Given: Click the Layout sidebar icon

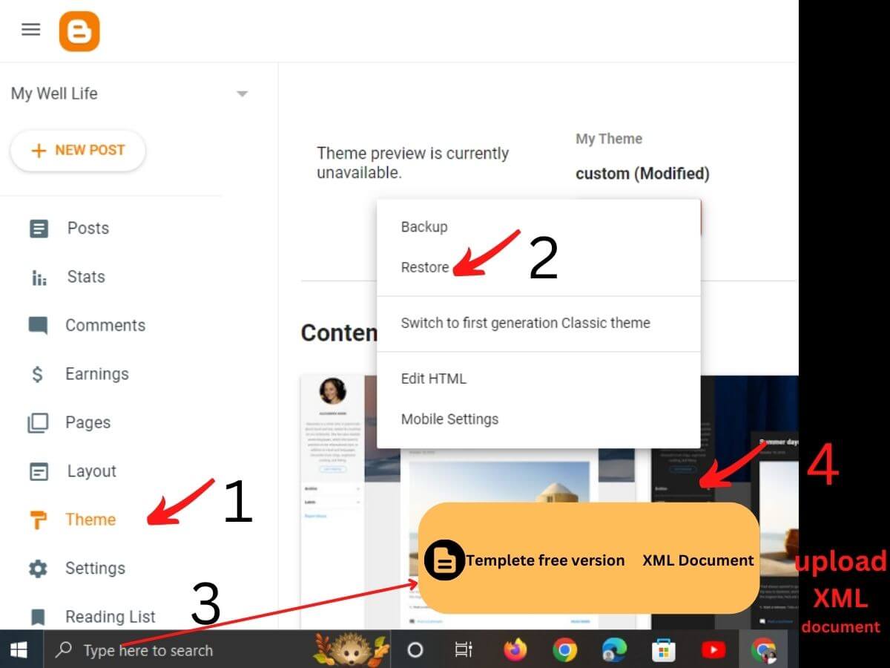Looking at the screenshot, I should click(x=39, y=471).
